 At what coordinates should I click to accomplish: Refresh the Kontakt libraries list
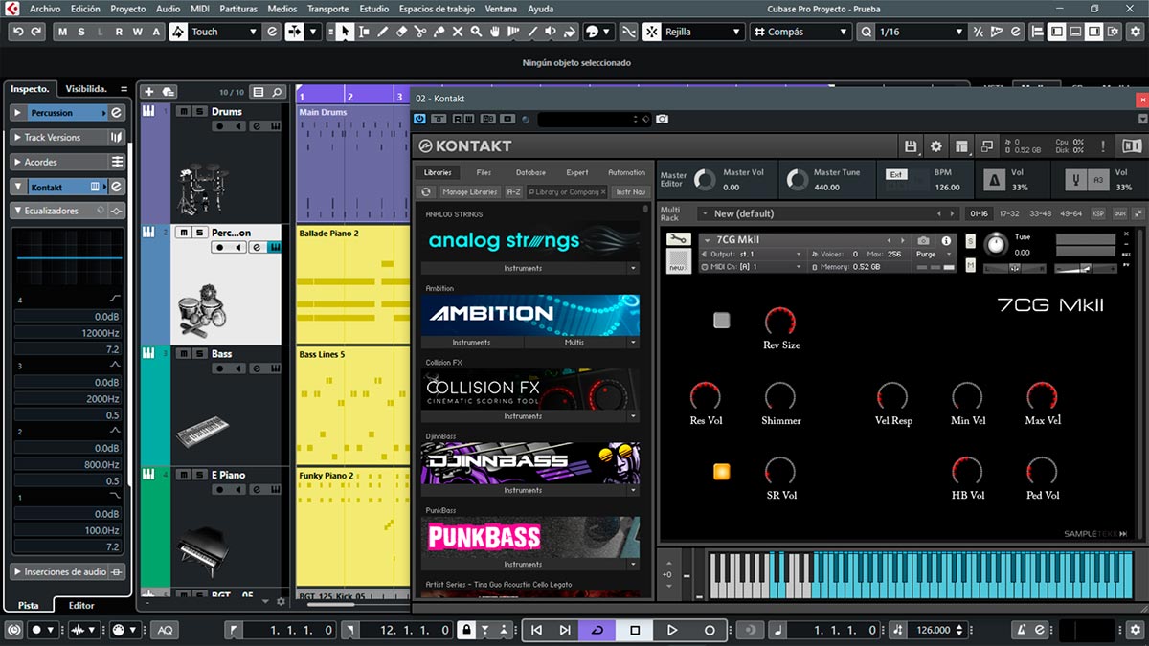426,191
